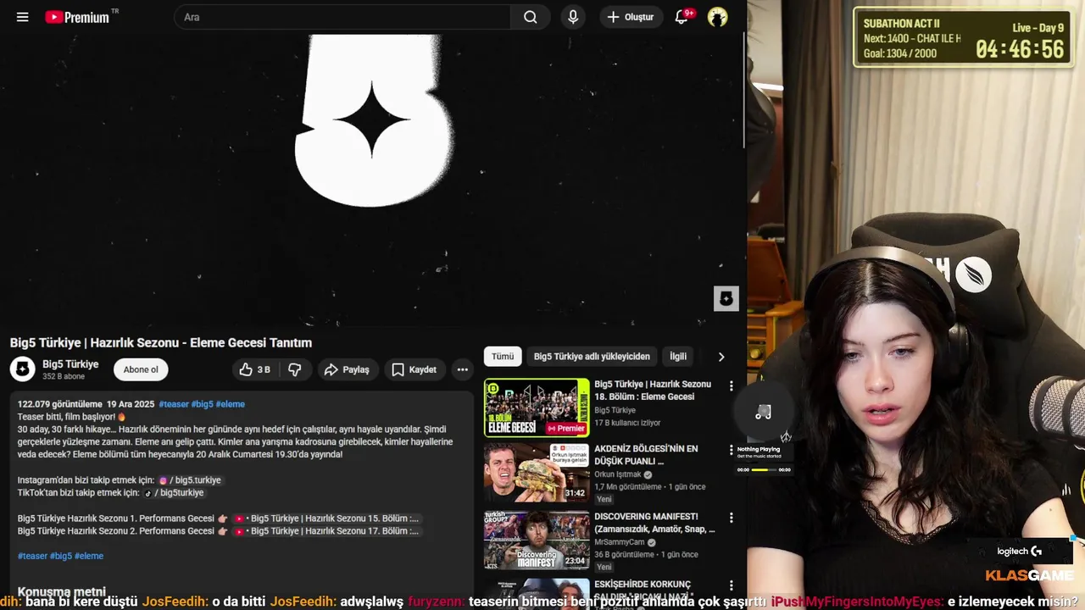The width and height of the screenshot is (1085, 610).
Task: Select the Tümü filter chip
Action: (503, 357)
